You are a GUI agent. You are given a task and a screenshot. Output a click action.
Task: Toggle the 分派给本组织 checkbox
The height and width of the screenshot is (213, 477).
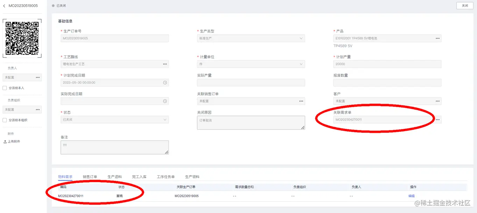[5, 120]
